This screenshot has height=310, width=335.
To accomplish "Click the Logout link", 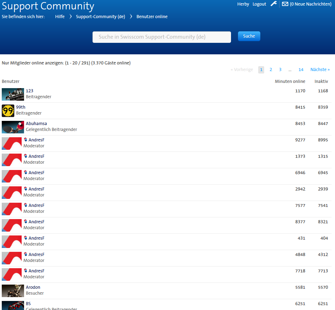I will coord(259,4).
